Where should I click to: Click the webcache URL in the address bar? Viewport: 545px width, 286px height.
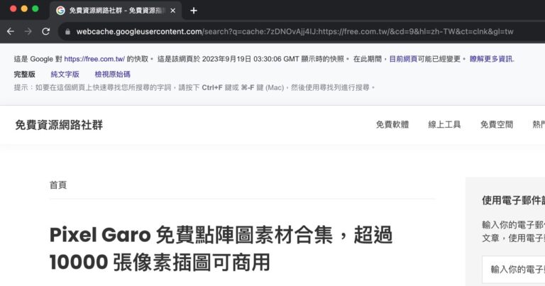tap(294, 32)
